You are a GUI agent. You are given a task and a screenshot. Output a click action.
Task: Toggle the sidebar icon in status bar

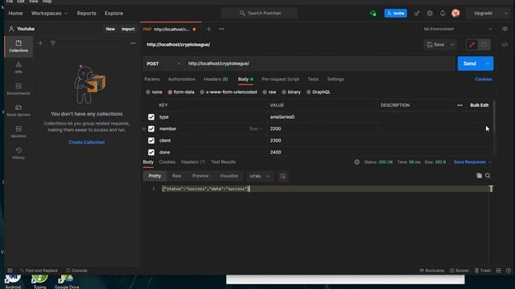point(10,271)
